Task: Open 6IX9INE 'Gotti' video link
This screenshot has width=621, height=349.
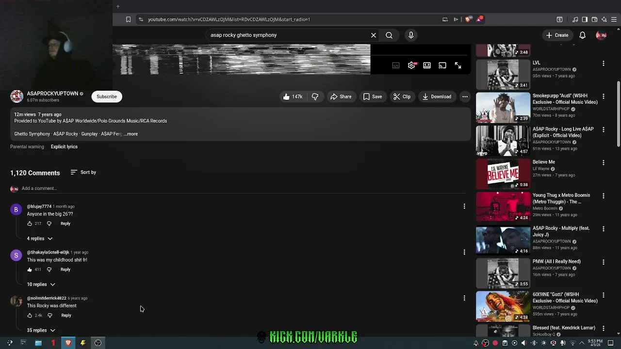Action: point(565,298)
